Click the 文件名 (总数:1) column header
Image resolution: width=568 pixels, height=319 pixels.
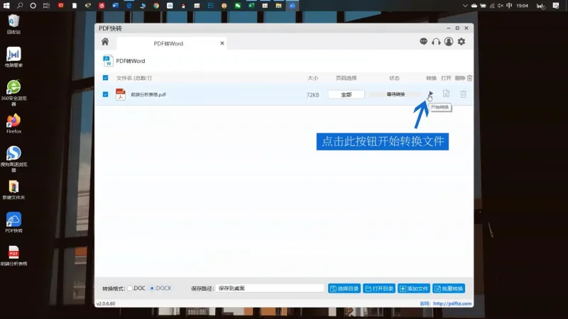coord(133,78)
